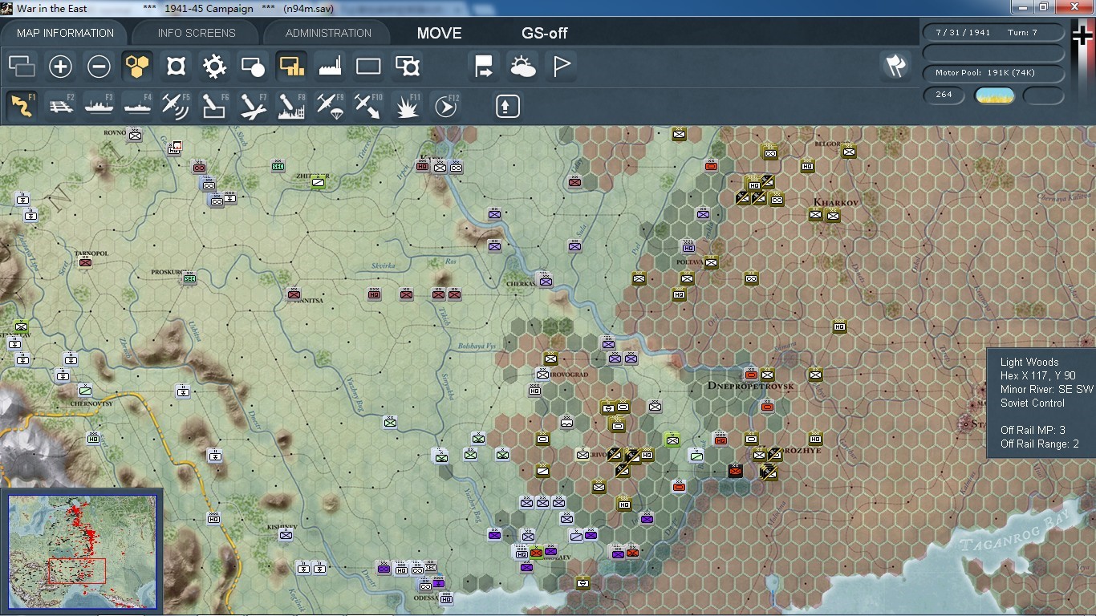The image size is (1096, 616).
Task: Click the crossed white flags icon
Action: [x=895, y=66]
